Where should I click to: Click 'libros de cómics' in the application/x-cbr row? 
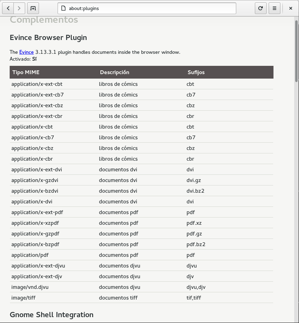(x=118, y=159)
